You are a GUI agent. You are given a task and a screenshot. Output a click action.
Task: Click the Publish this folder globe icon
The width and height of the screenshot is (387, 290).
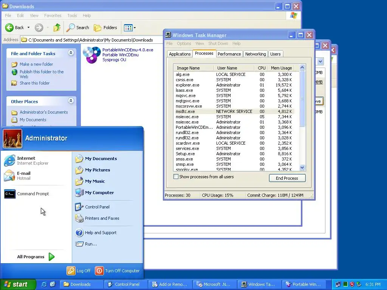(x=14, y=72)
